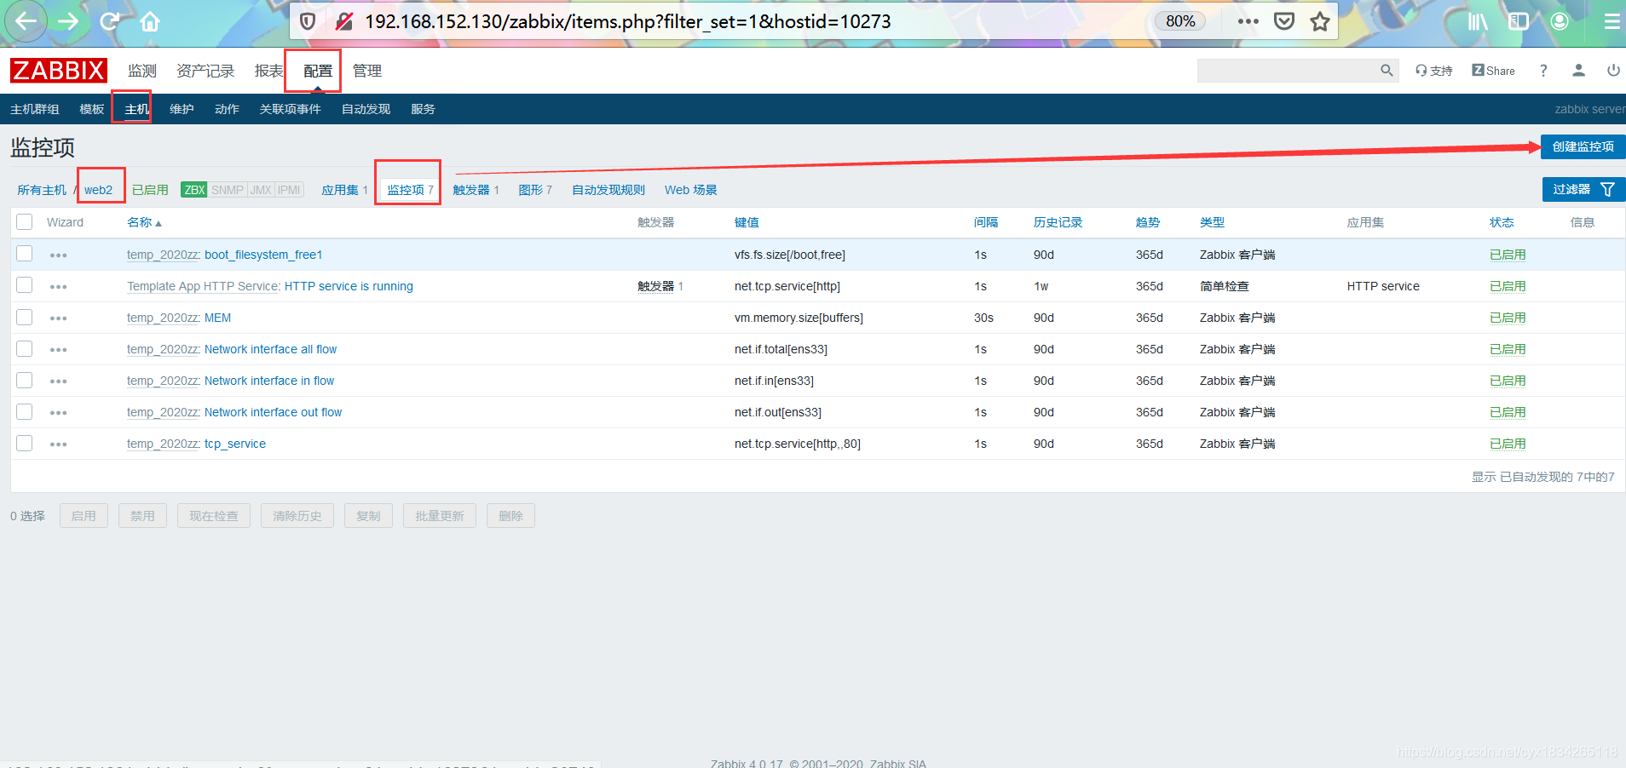Open three-dot menu for Network interface in flow
This screenshot has height=768, width=1626.
(58, 381)
